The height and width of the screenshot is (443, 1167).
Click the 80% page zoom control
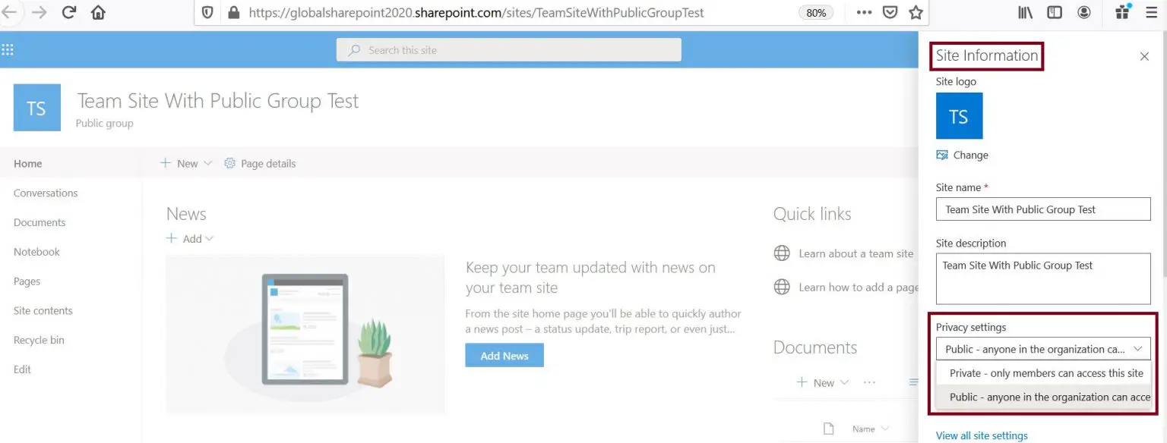click(816, 12)
